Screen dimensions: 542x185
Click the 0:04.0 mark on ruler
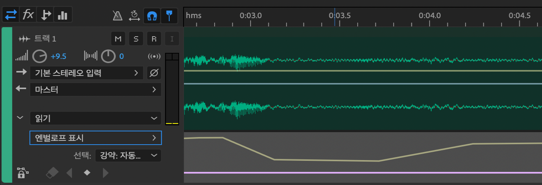tap(430, 15)
